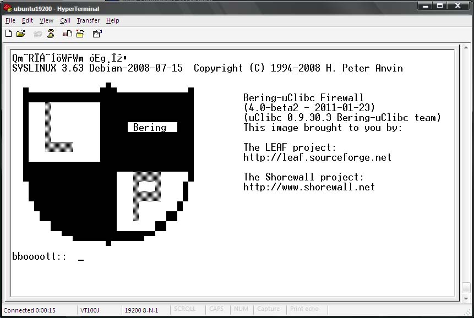This screenshot has width=474, height=318.
Task: Open the View menu
Action: [x=46, y=20]
